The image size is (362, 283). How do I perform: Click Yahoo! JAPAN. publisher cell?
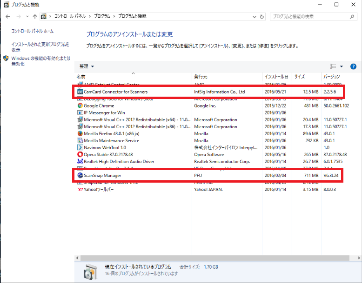tap(208, 189)
